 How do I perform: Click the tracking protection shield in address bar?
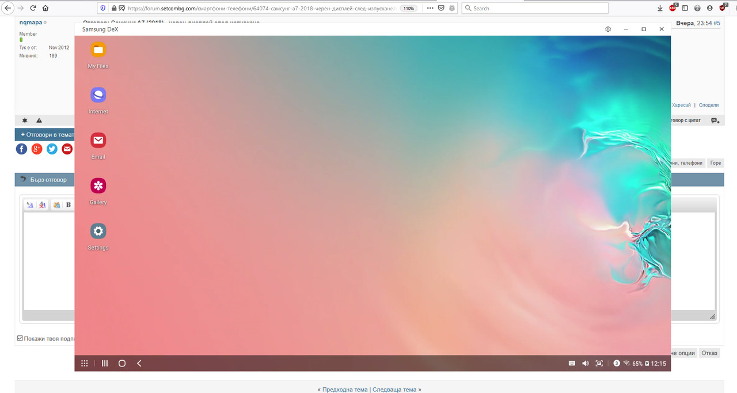(x=103, y=8)
